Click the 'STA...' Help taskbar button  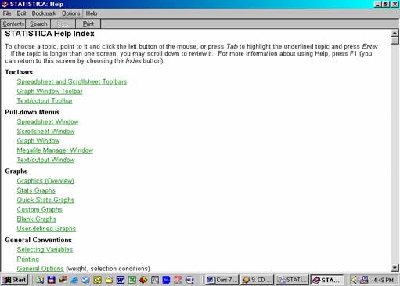coord(327,280)
